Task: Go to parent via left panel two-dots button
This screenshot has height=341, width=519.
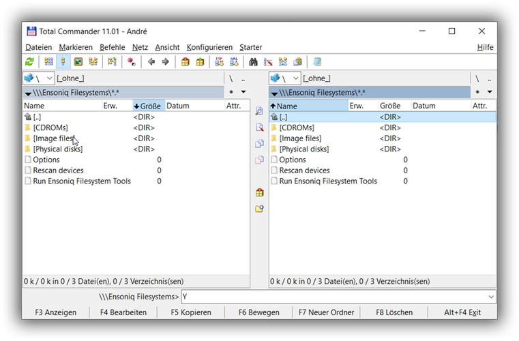Action: tap(243, 79)
